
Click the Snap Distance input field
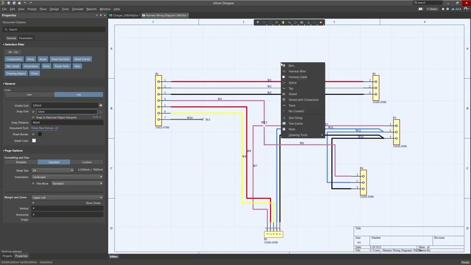66,123
